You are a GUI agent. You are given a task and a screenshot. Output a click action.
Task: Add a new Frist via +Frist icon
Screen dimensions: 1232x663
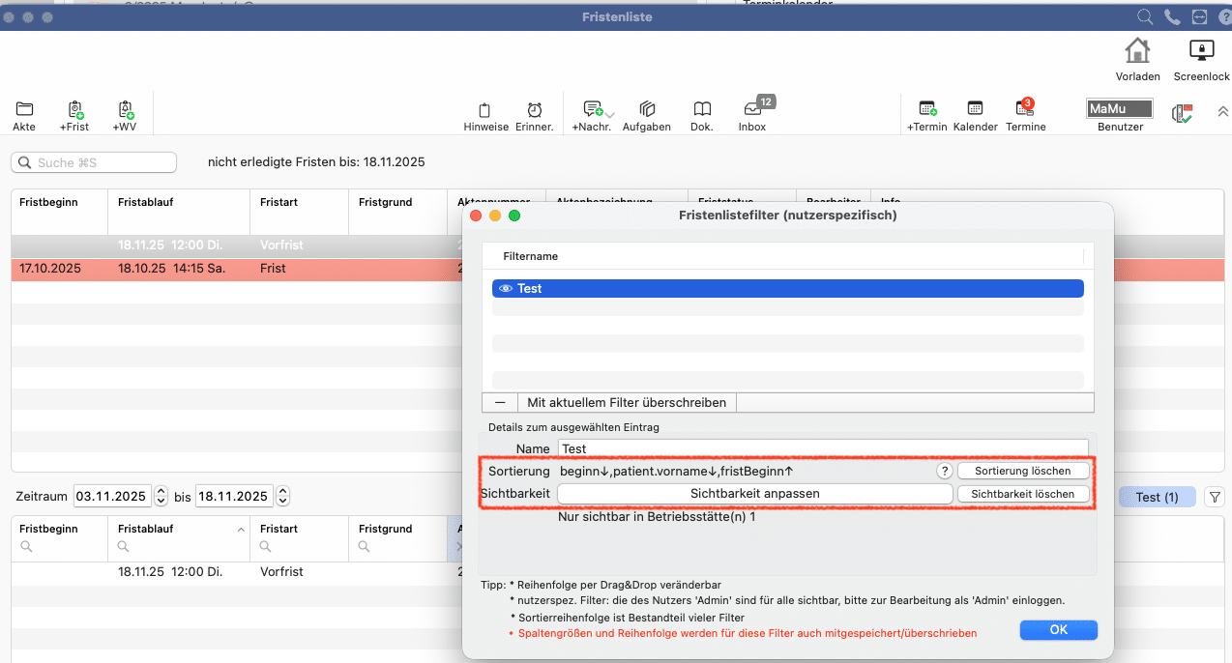(74, 109)
